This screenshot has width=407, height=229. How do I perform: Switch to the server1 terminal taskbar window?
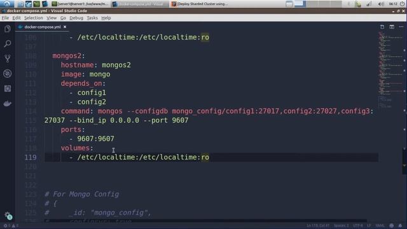[x=80, y=4]
